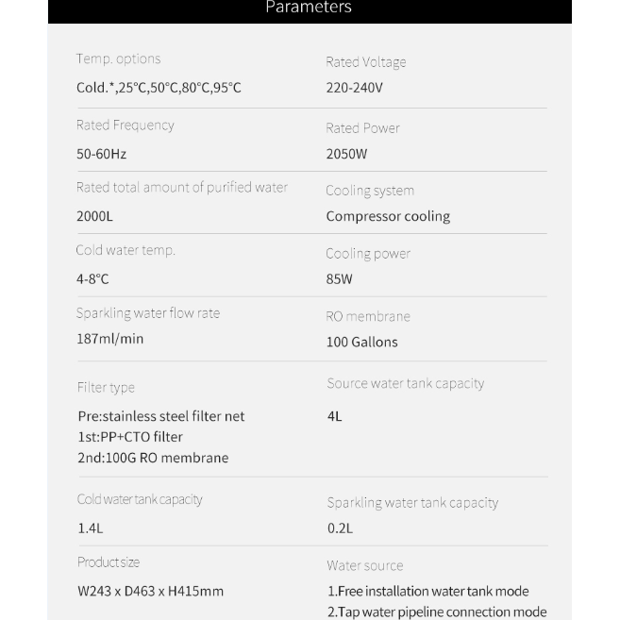Click the 50-60Hz frequency value
Screen dimensions: 620x620
coord(101,153)
